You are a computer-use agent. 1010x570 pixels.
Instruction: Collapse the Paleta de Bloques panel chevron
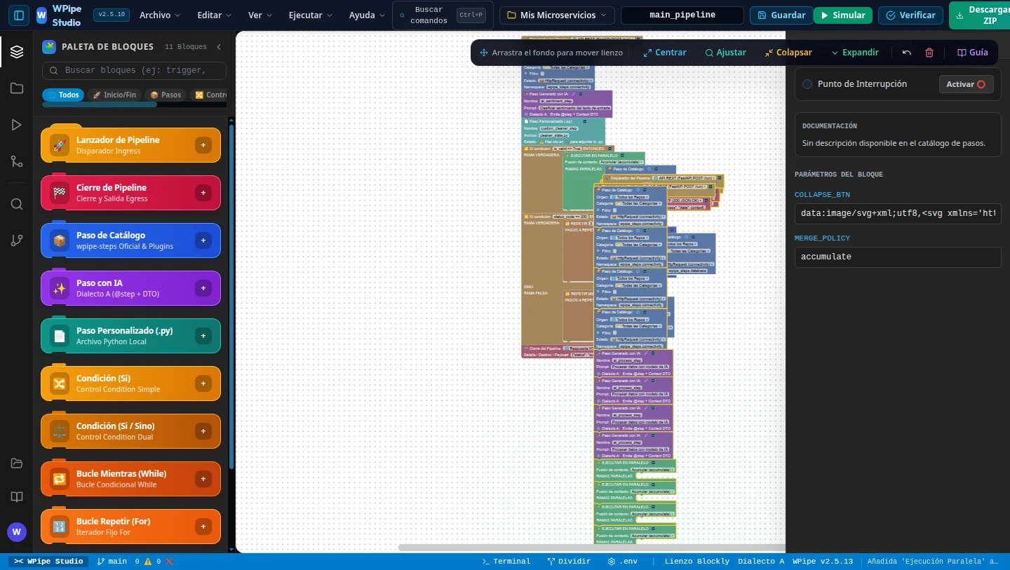(x=218, y=47)
